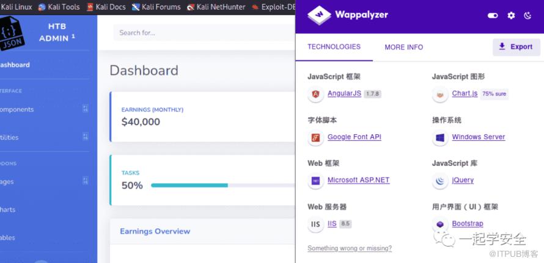Toggle Wappalyzer dark mode moon icon

tap(527, 16)
